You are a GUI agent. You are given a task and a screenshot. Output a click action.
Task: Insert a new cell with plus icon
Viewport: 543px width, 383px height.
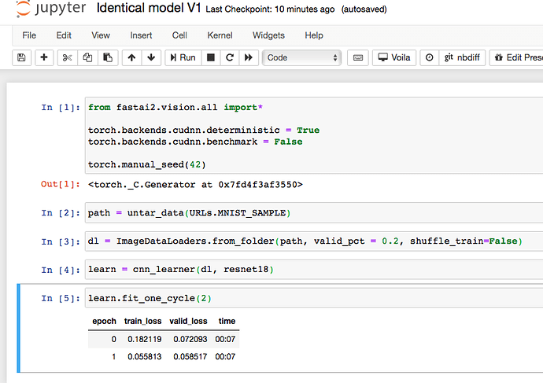point(44,57)
